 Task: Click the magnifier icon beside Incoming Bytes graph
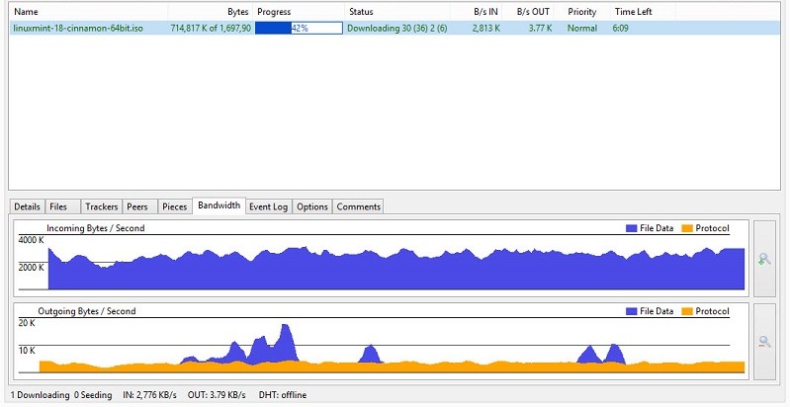(764, 259)
